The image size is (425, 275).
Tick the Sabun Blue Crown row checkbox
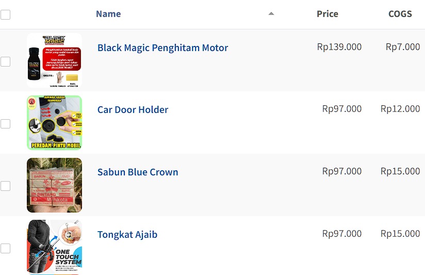click(5, 186)
